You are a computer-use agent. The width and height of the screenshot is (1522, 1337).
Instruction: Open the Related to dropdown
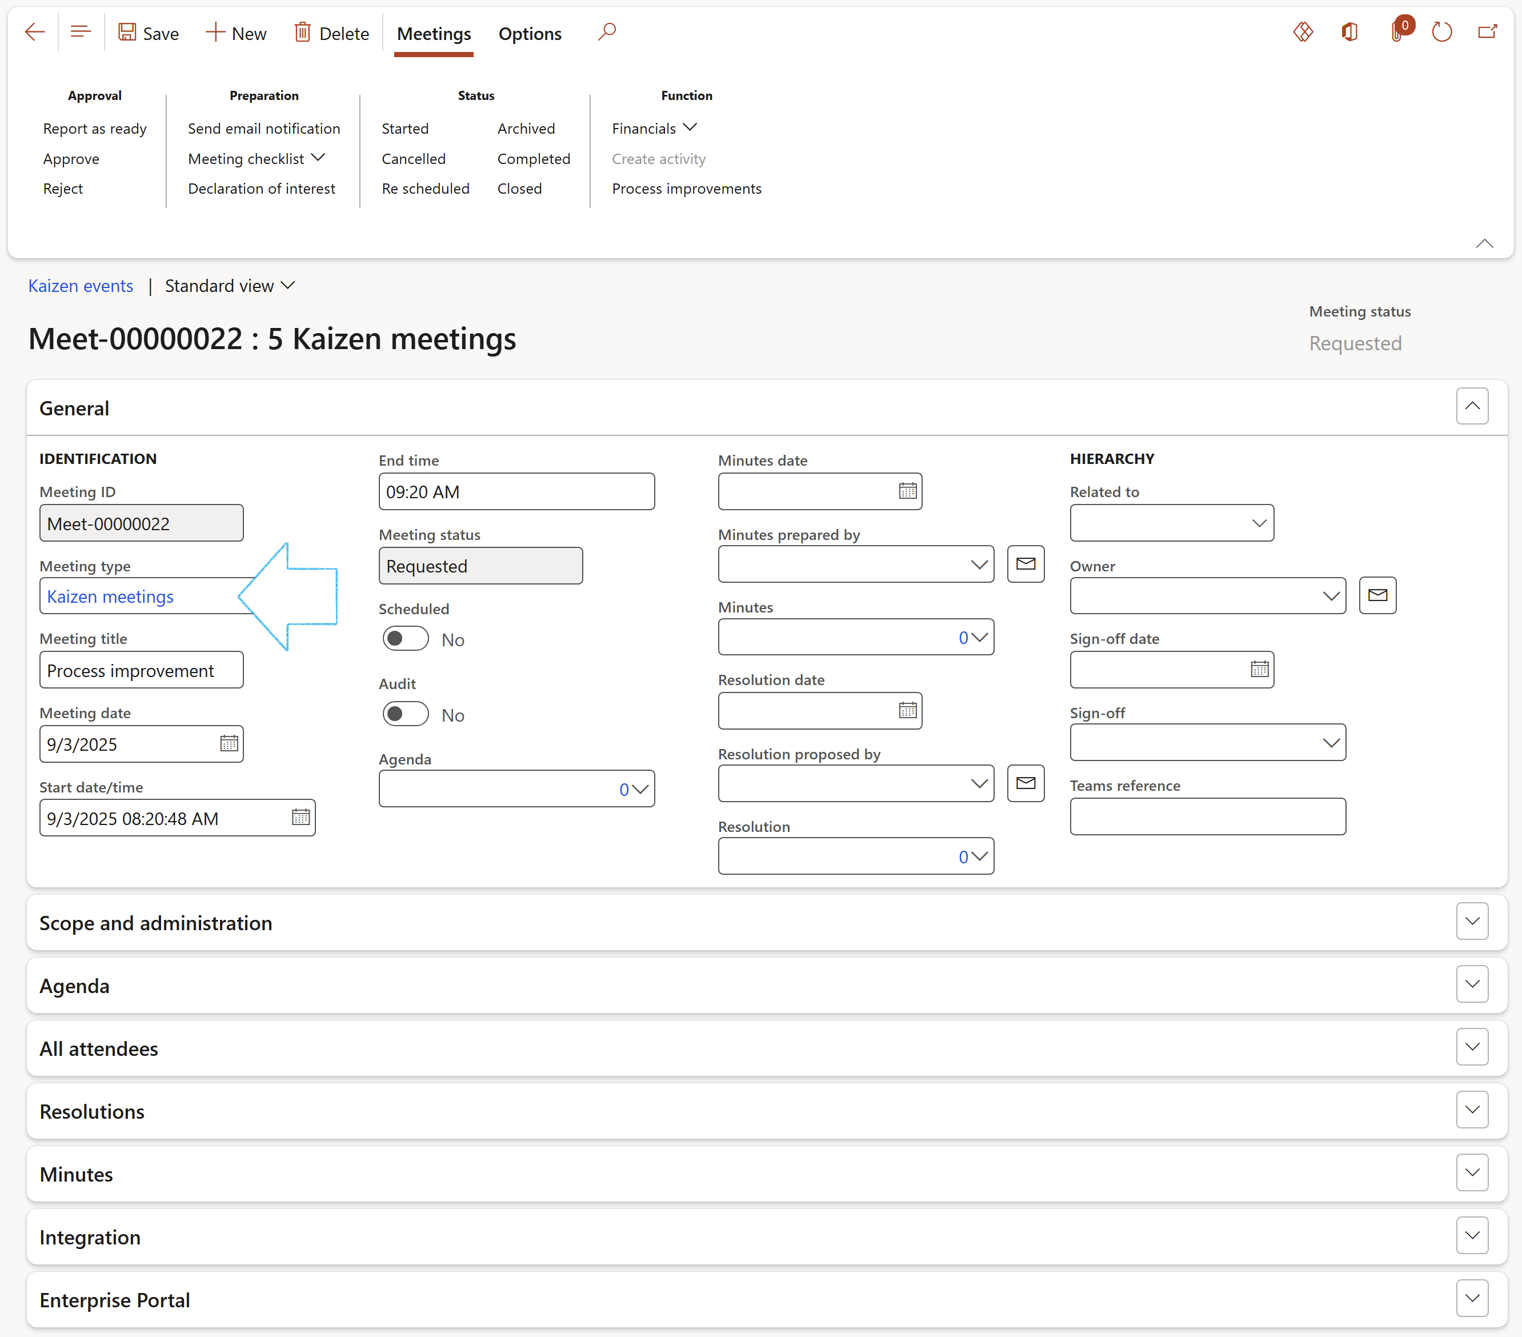[1259, 523]
